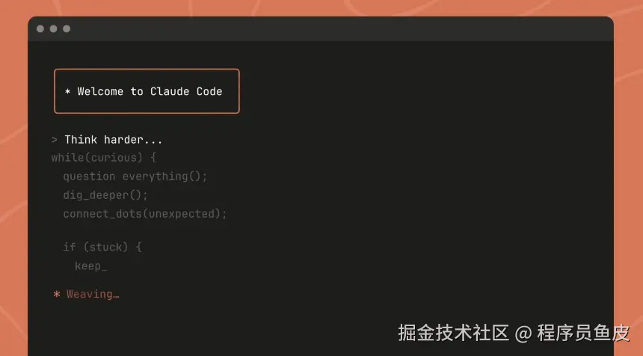
Task: Place cursor at keep_ text
Action: point(90,266)
